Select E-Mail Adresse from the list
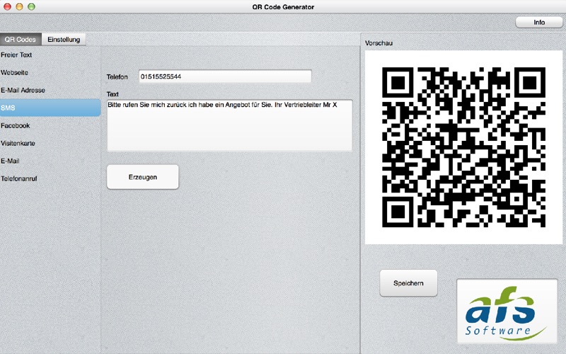Screen dimensions: 566x354 click(x=50, y=91)
